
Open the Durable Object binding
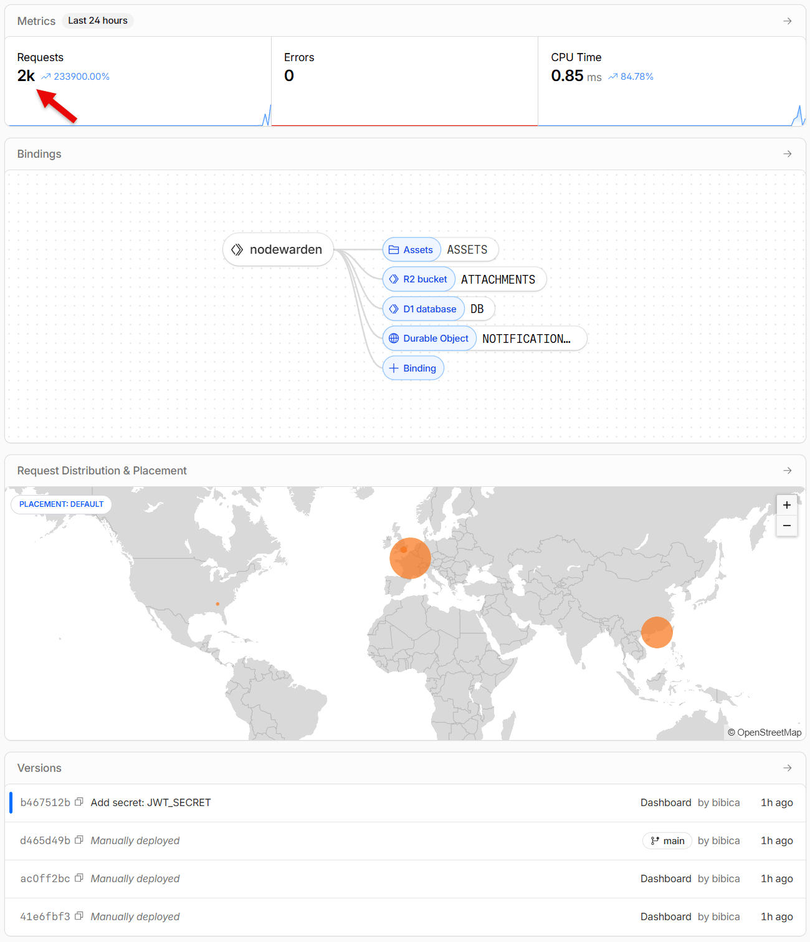point(484,339)
